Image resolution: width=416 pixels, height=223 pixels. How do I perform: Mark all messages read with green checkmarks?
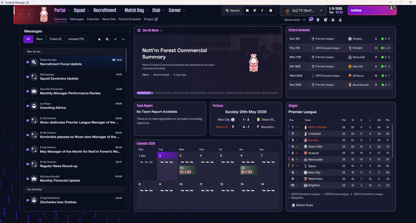(115, 39)
